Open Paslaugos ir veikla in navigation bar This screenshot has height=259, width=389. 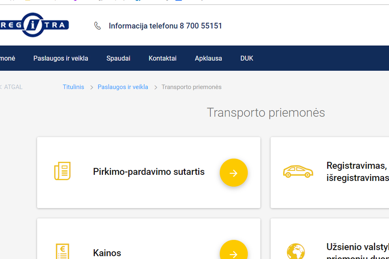tap(61, 58)
